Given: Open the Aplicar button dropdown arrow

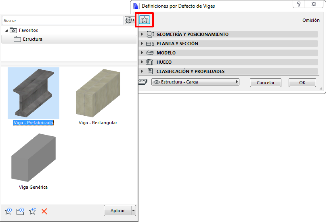Looking at the screenshot, I should [134, 210].
